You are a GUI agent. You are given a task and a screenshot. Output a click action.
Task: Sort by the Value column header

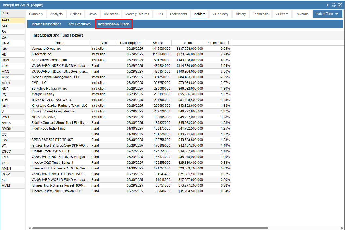coord(188,43)
